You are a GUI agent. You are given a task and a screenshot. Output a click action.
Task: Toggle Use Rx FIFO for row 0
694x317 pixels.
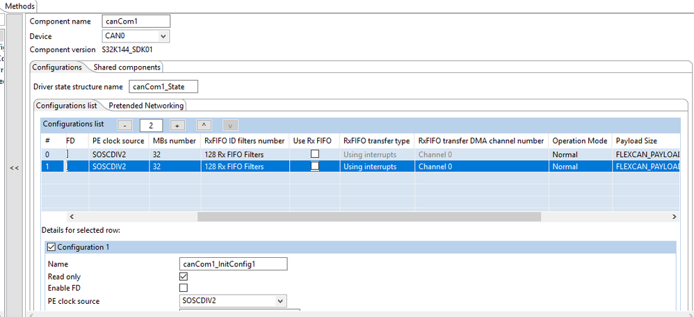(315, 154)
